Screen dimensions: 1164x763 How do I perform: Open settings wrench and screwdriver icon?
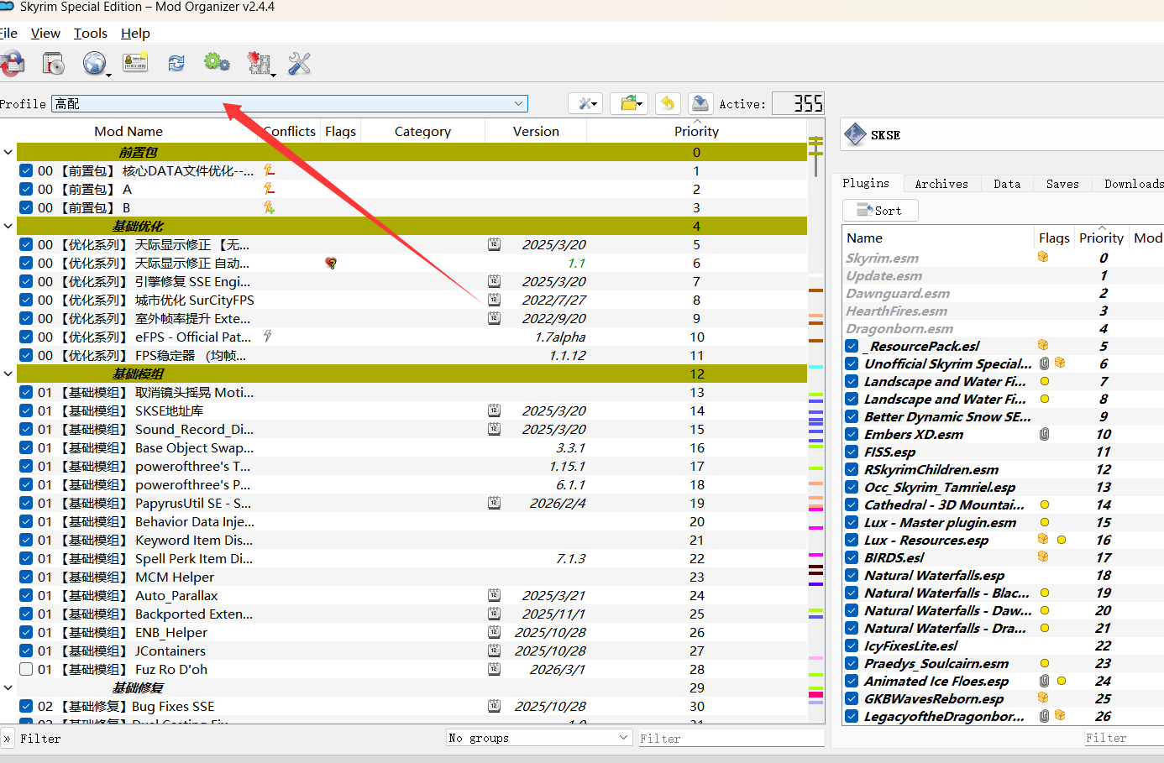pyautogui.click(x=300, y=64)
